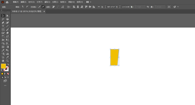The height and width of the screenshot is (105, 195).
Task: Open Edit Toolbar three-dots menu
Action: coord(5,85)
